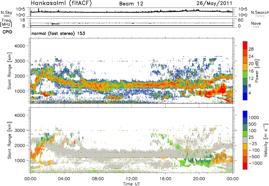Click the date '26/May/2011'
This screenshot has height=186, width=269.
point(214,3)
